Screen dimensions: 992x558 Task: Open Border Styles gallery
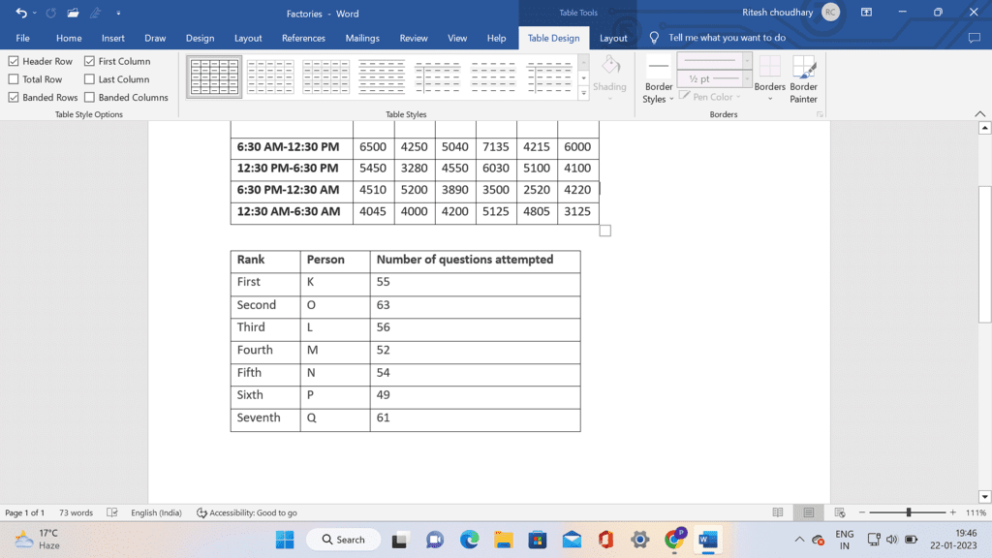click(658, 79)
